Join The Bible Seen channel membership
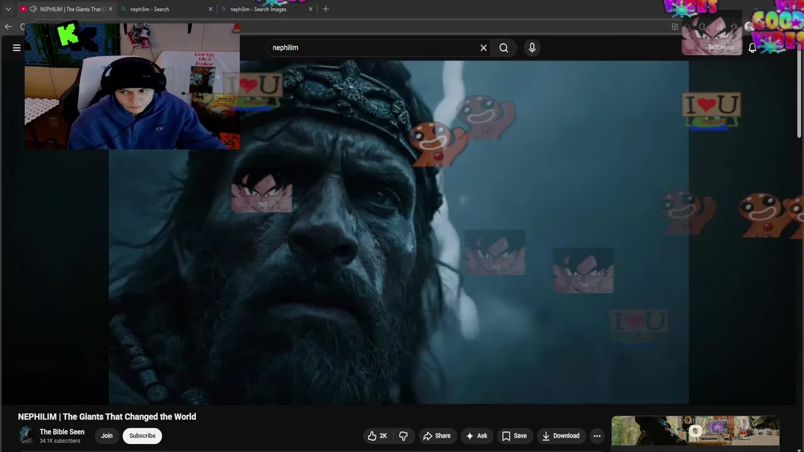Image resolution: width=804 pixels, height=452 pixels. click(107, 436)
